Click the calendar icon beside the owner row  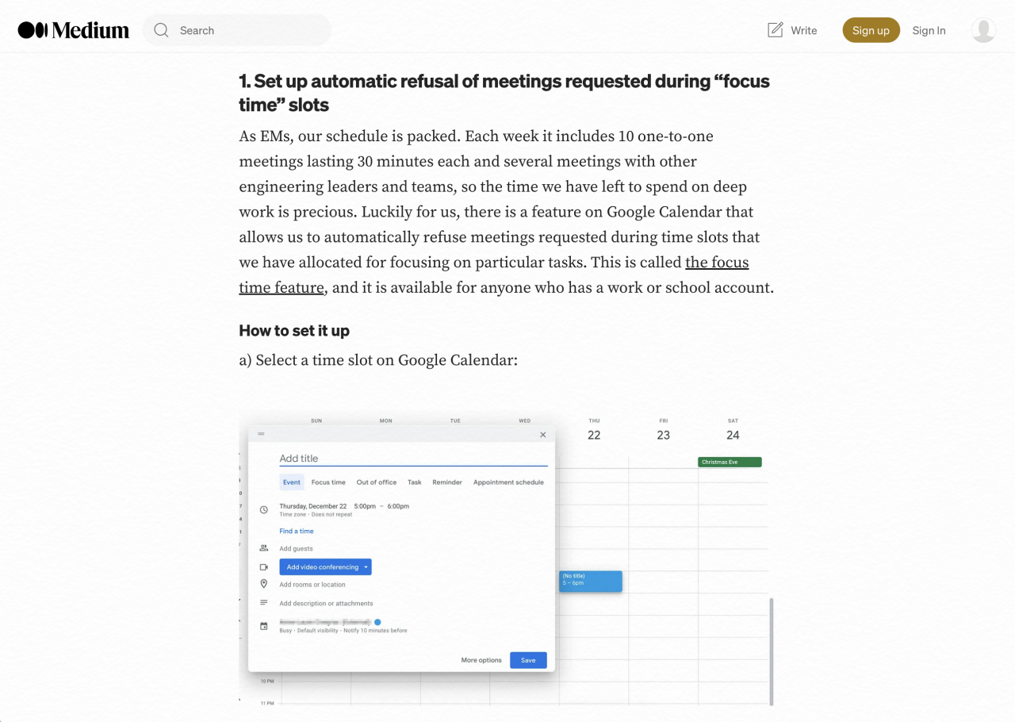(264, 626)
